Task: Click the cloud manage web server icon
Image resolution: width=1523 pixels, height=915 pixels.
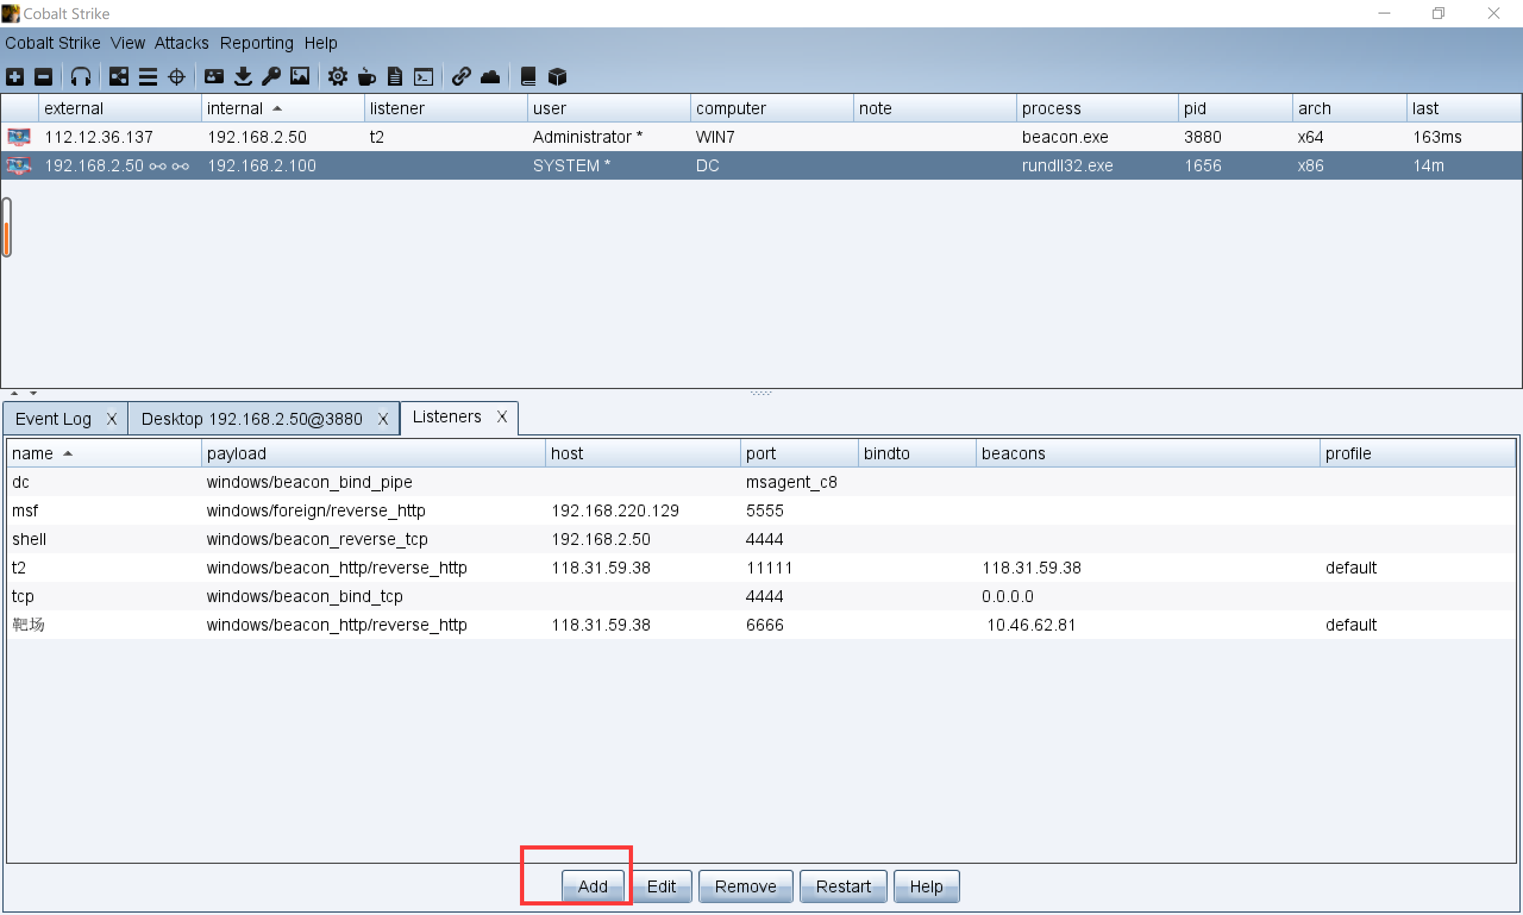Action: (x=490, y=77)
